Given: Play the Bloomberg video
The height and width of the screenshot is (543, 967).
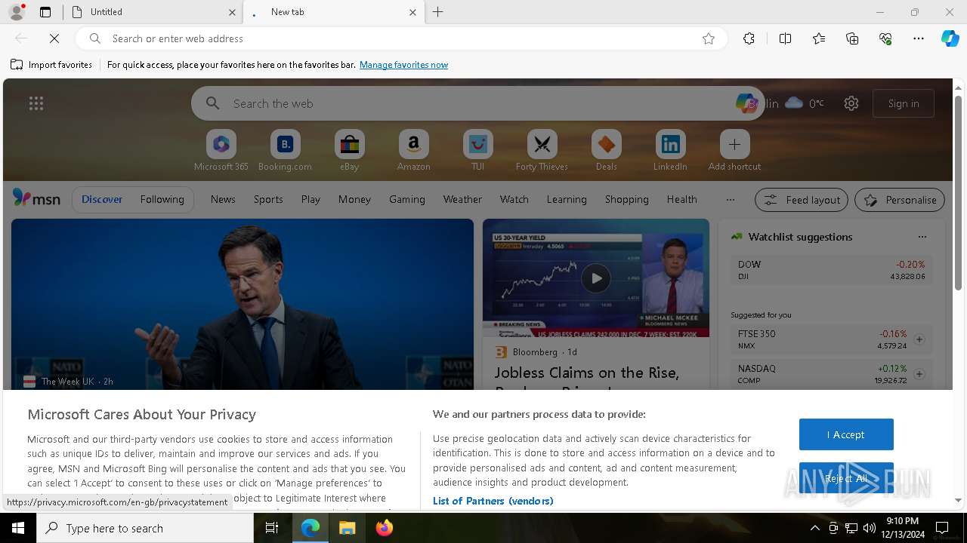Looking at the screenshot, I should click(x=596, y=278).
